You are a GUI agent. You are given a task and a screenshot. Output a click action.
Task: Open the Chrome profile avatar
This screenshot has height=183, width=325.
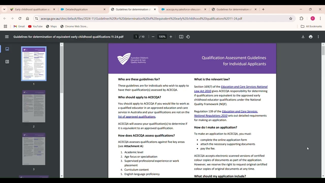click(313, 19)
